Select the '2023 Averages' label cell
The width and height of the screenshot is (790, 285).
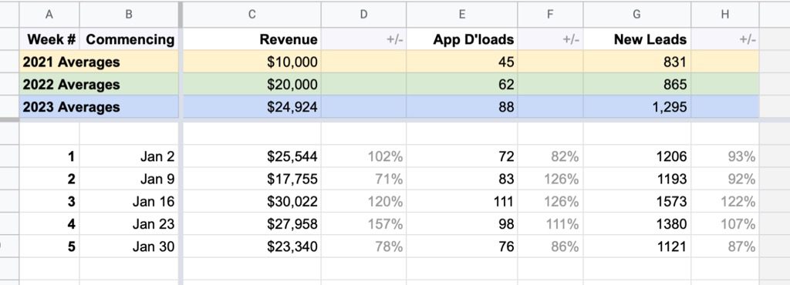coord(100,106)
